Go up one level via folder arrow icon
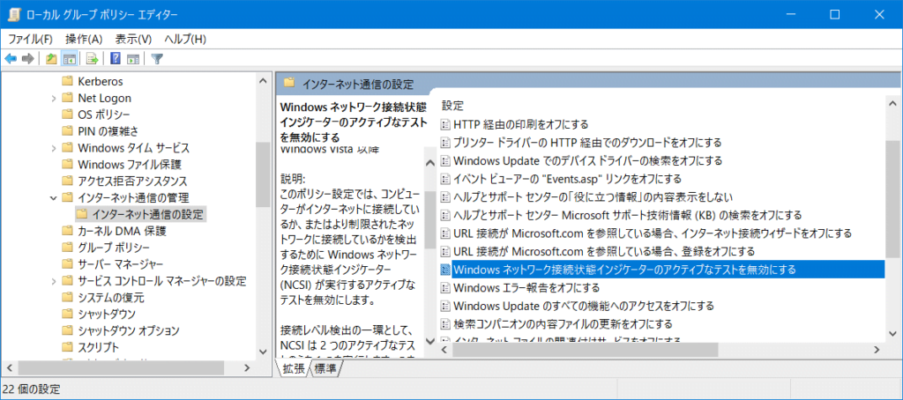Screen dimensions: 903x400 click(51, 59)
